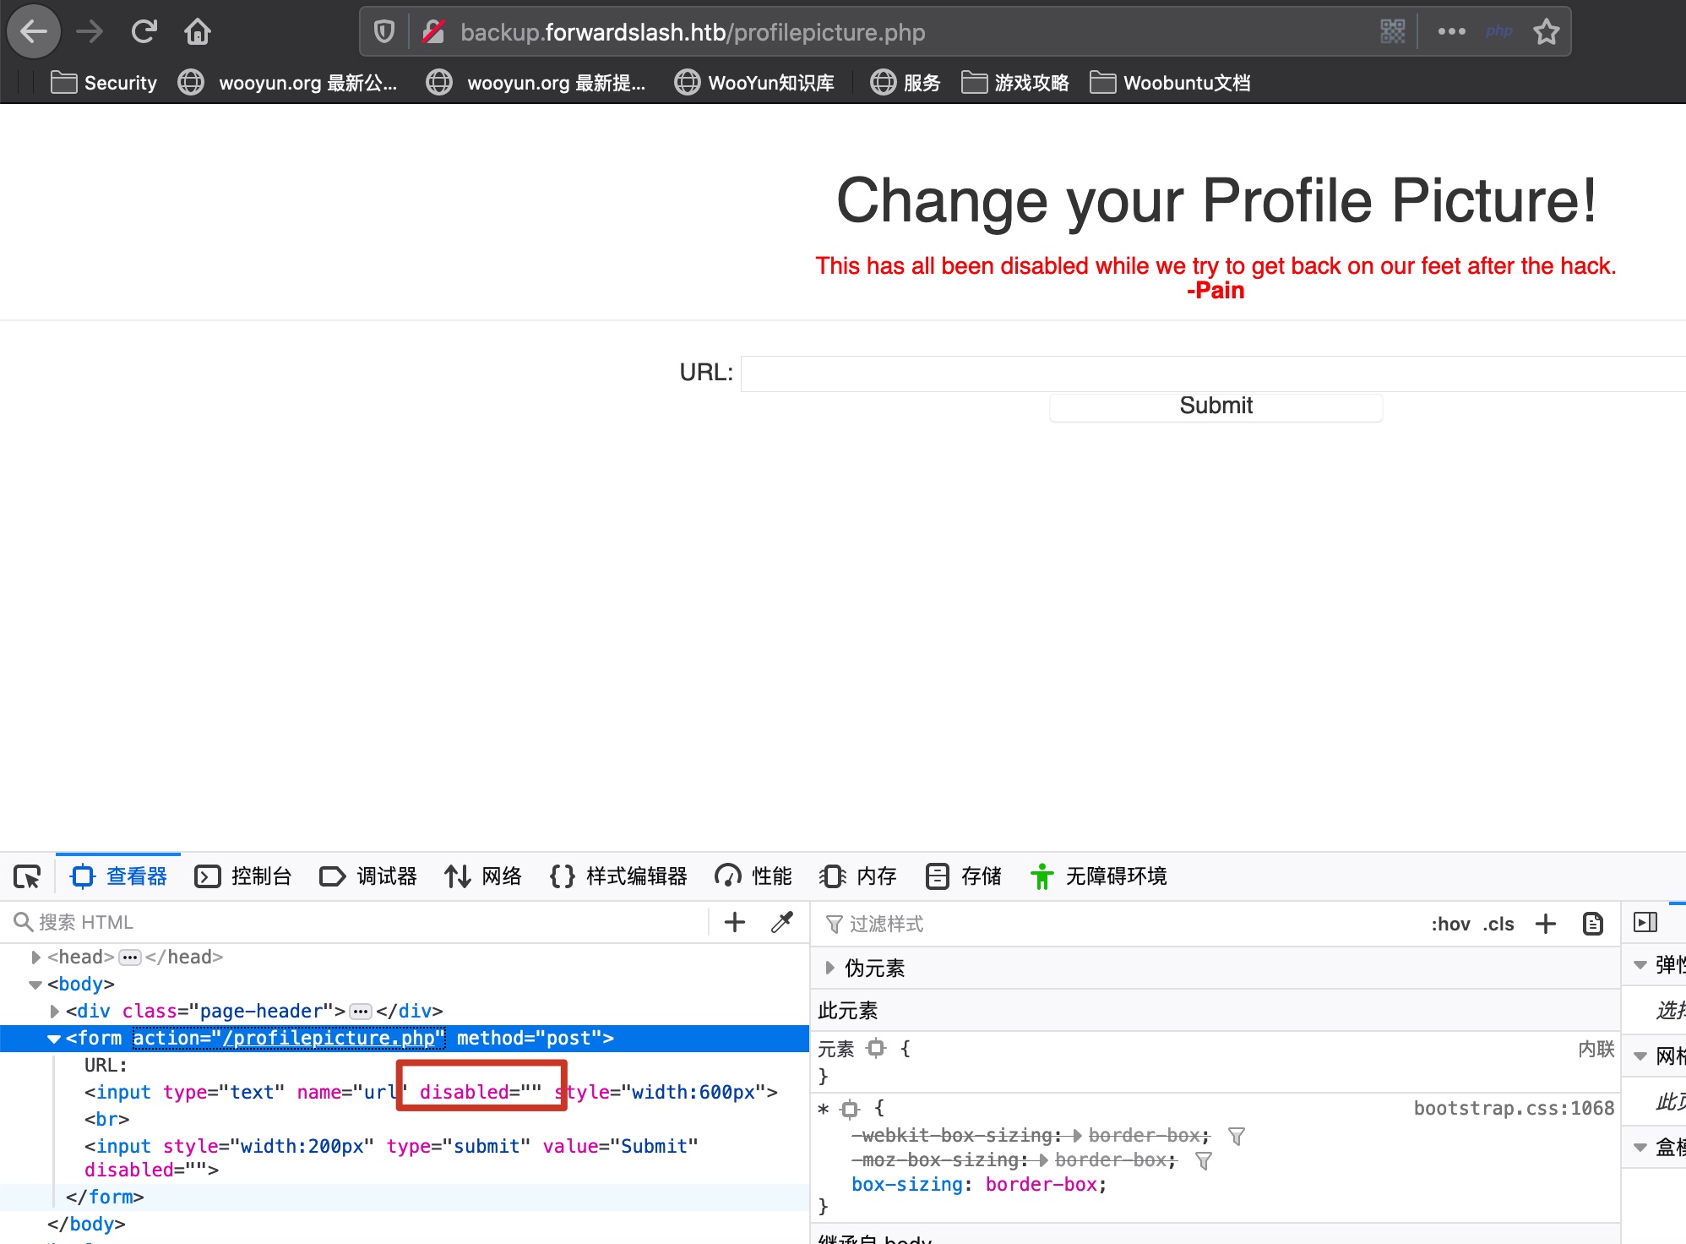Switch to the 网络 network tab

point(483,876)
